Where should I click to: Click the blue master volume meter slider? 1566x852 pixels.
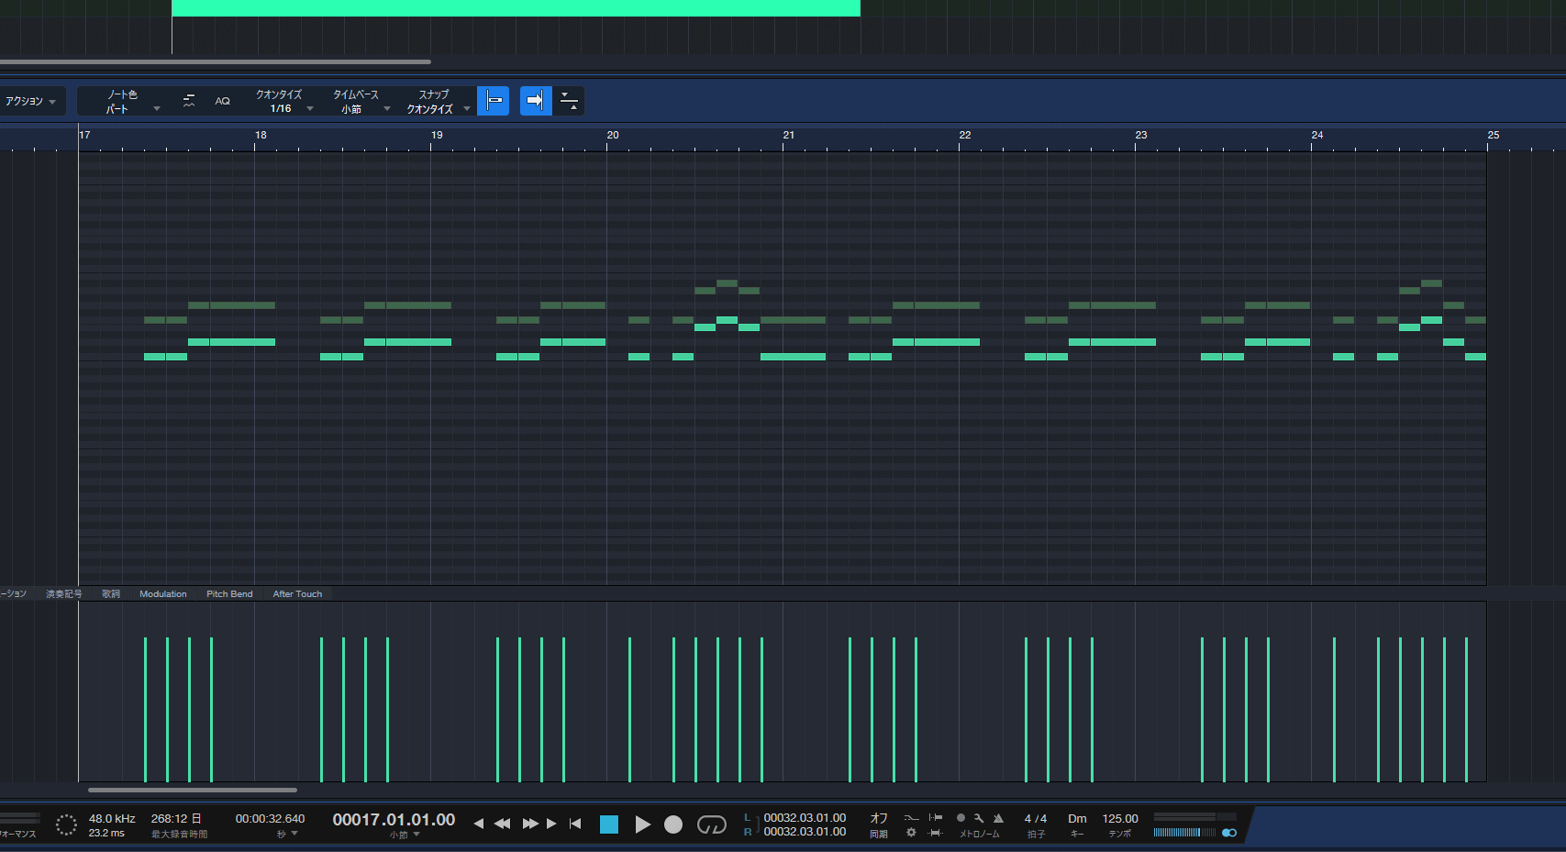(1184, 833)
